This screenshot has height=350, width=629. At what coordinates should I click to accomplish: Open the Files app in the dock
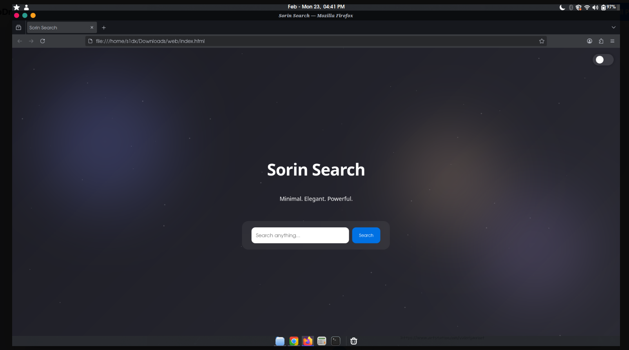(280, 341)
